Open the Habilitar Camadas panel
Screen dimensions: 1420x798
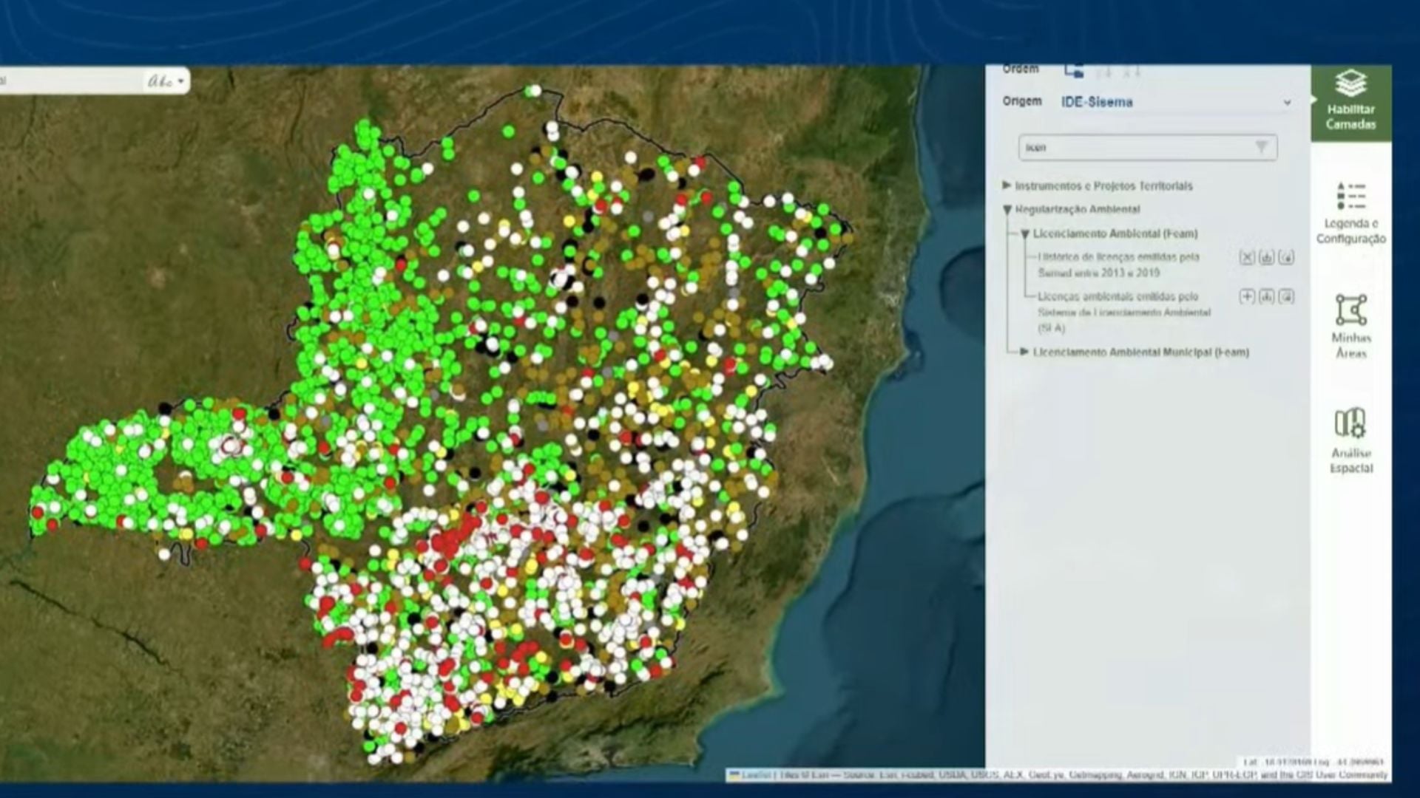[x=1351, y=100]
